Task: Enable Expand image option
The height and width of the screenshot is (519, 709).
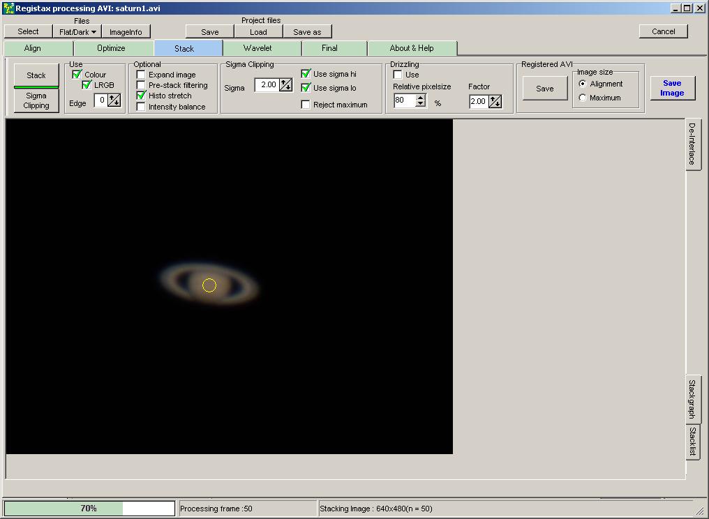Action: [141, 75]
